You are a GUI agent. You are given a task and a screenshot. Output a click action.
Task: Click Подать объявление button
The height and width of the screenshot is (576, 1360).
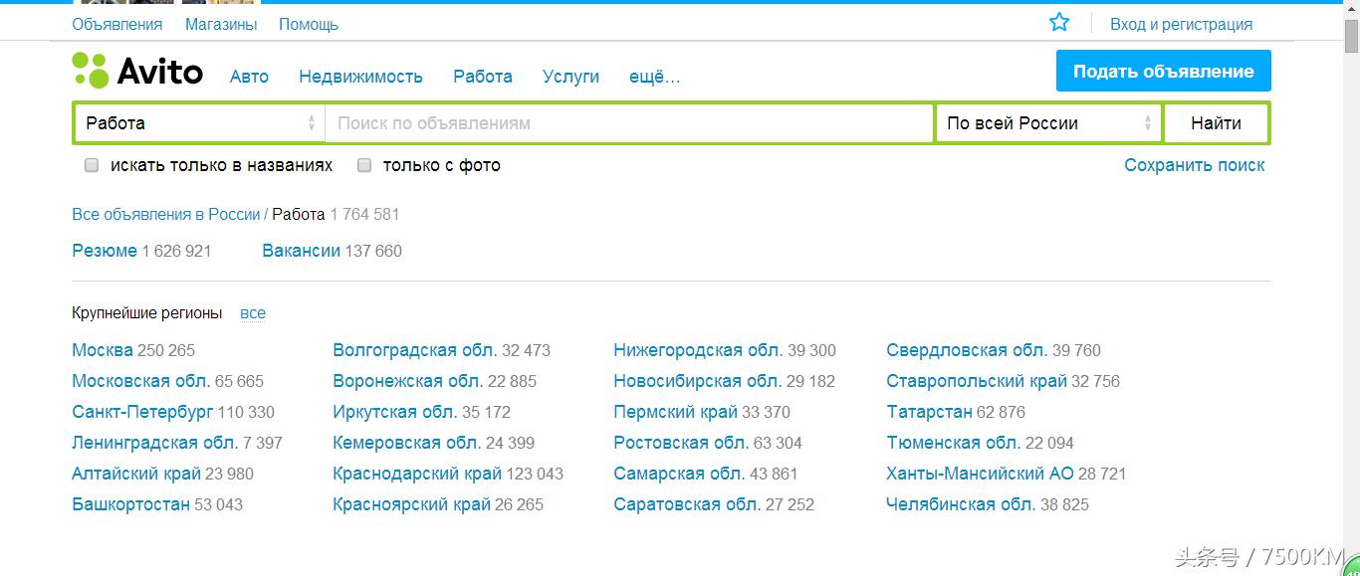[x=1163, y=71]
